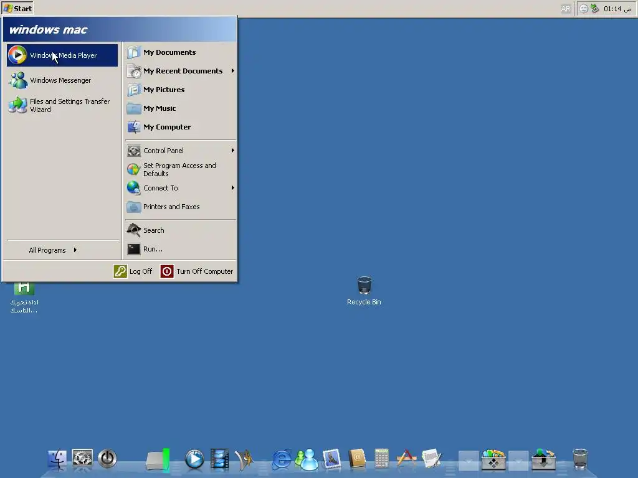638x478 pixels.
Task: Open the Address Book icon in dock
Action: coord(357,459)
